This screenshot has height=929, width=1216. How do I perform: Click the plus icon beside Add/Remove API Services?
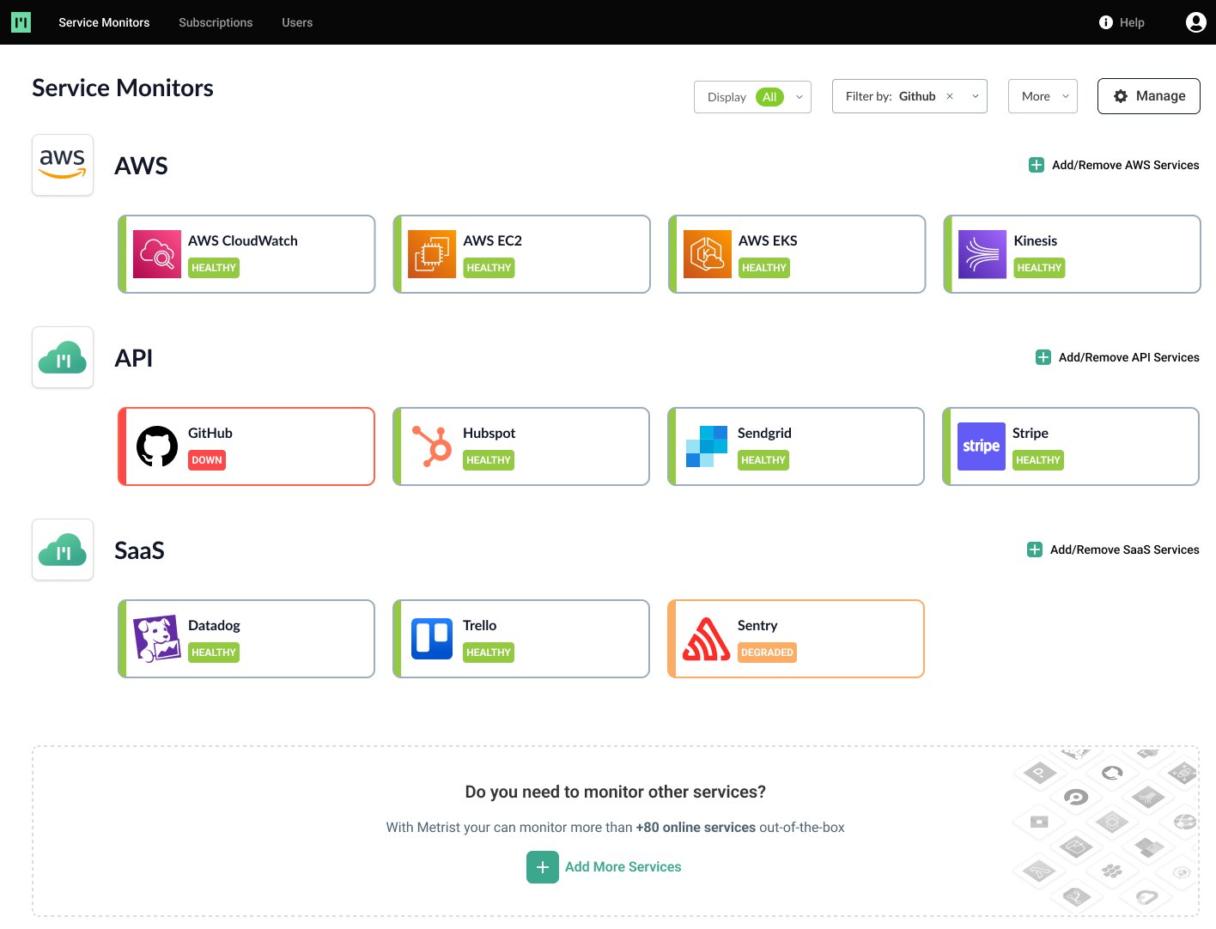pyautogui.click(x=1043, y=357)
